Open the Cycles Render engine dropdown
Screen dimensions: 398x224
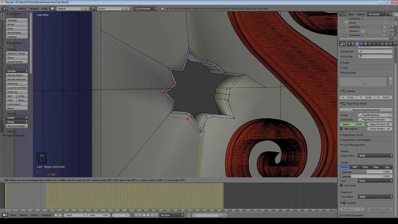point(146,8)
